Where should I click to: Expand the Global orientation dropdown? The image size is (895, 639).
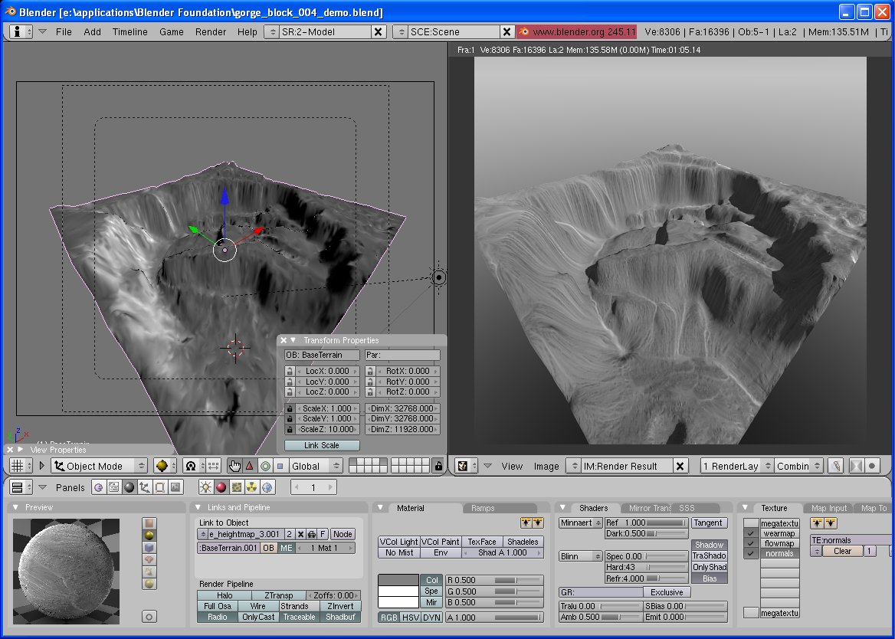(316, 466)
